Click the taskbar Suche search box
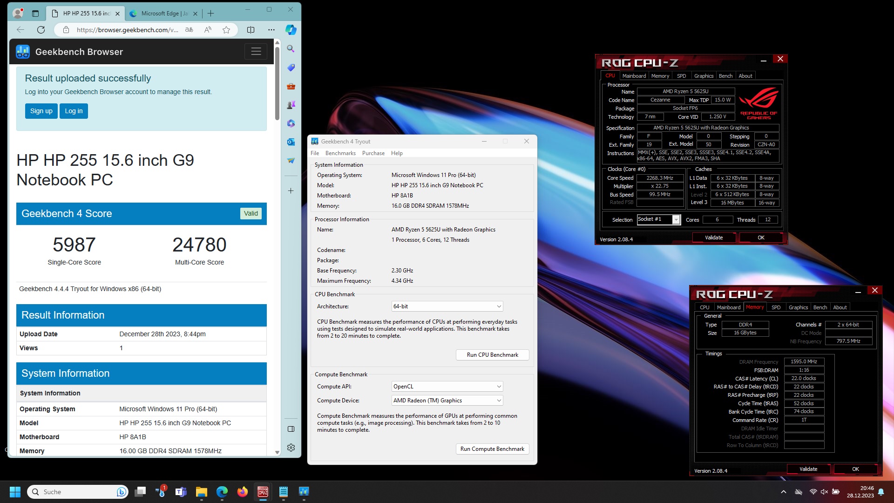Viewport: 894px width, 503px height. 77,492
